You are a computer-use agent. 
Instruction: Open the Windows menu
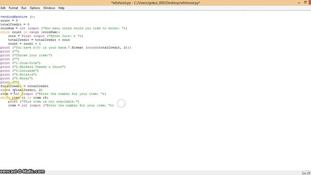49,8
